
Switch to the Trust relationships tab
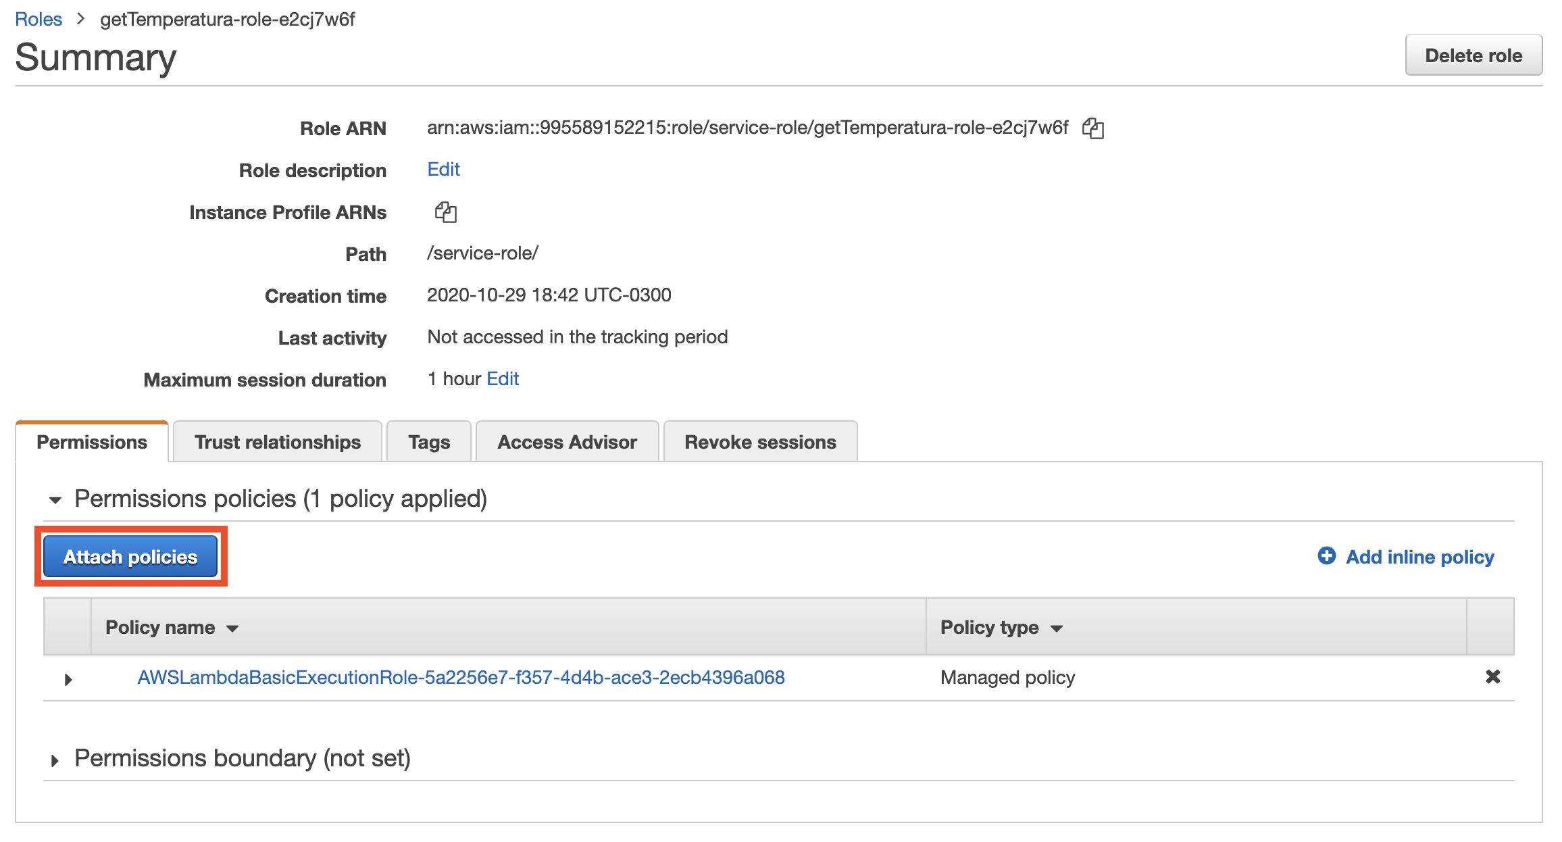point(277,442)
